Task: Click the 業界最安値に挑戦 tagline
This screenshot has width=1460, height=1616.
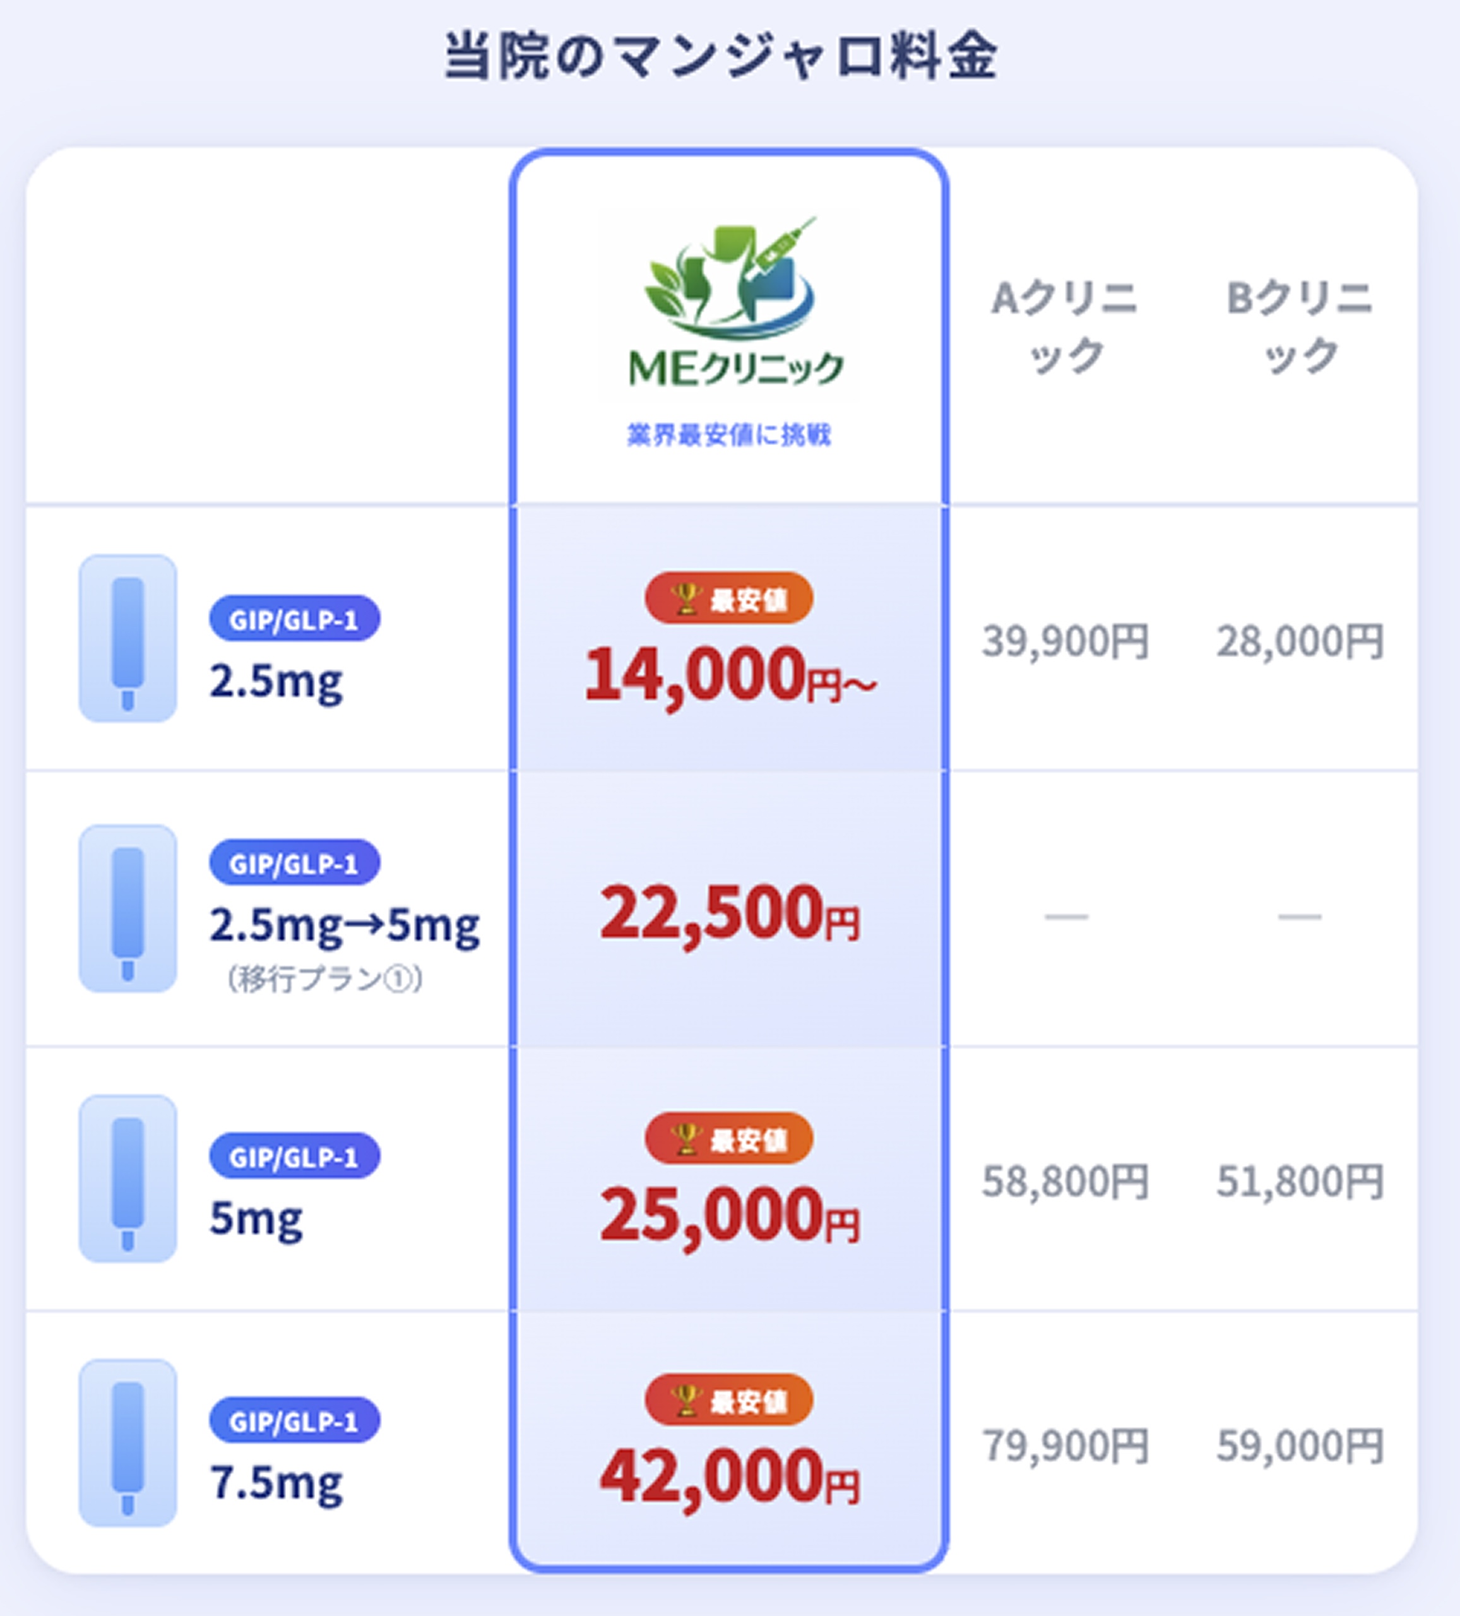Action: [729, 436]
